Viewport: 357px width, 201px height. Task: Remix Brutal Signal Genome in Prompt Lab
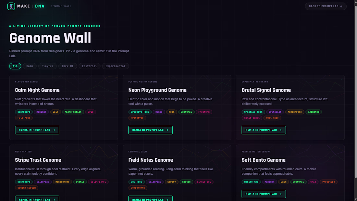[x=264, y=130]
